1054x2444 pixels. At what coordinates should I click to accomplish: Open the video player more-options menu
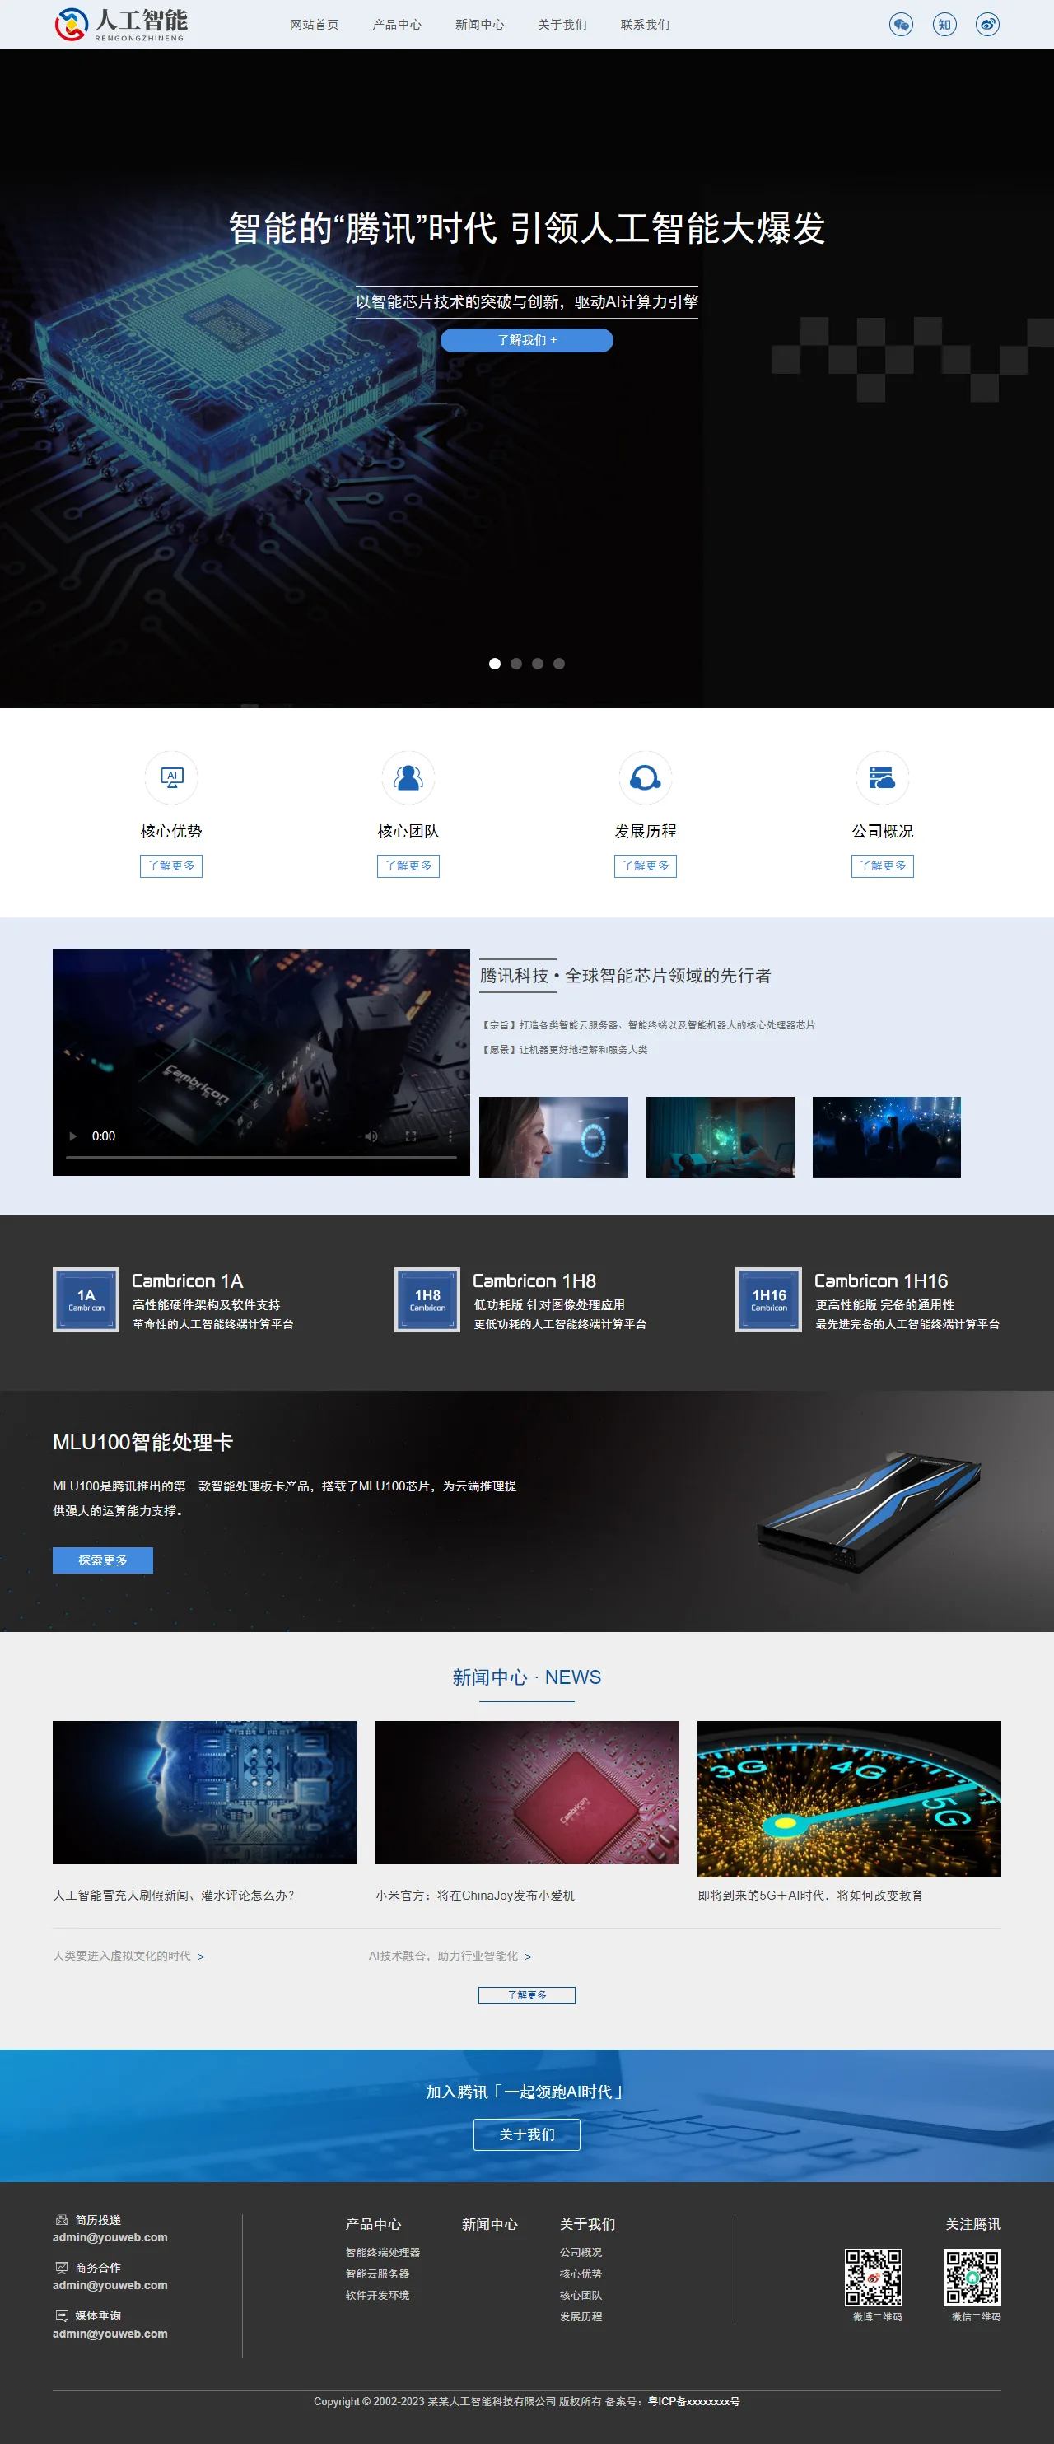point(450,1136)
